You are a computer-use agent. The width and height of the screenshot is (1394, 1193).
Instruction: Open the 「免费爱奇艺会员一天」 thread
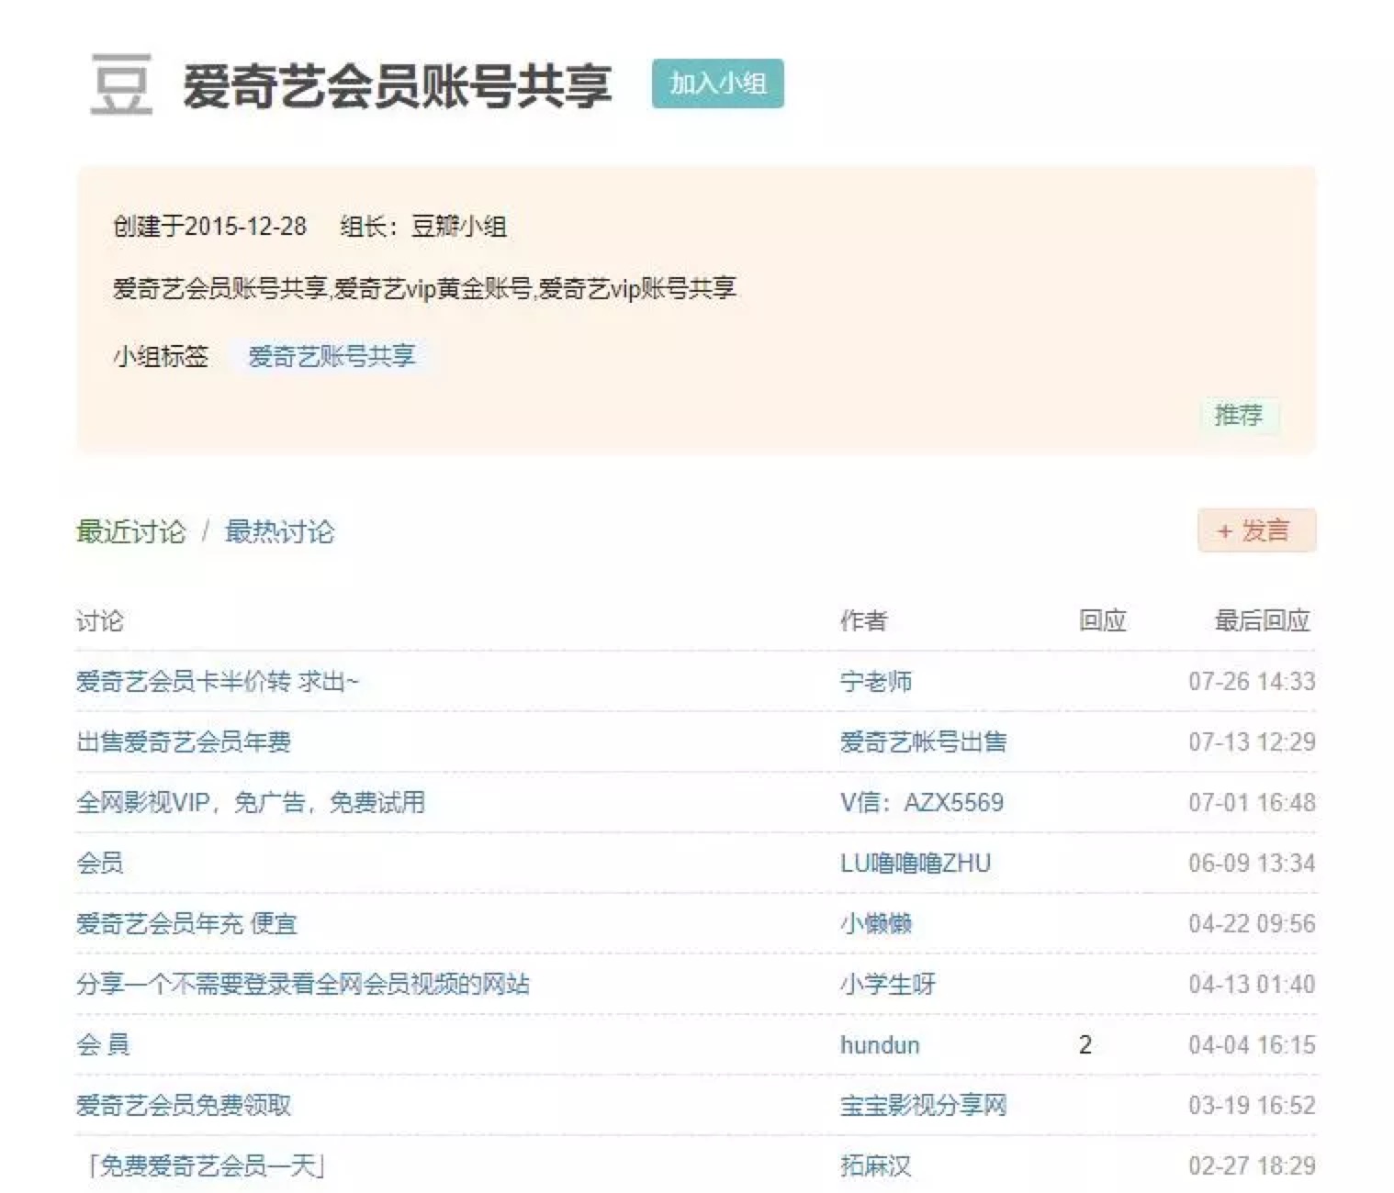[x=205, y=1165]
